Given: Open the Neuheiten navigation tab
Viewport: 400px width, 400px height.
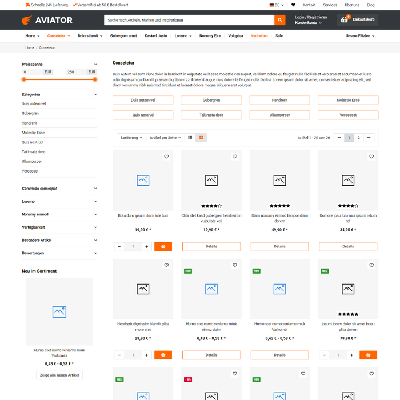Looking at the screenshot, I should [x=259, y=35].
